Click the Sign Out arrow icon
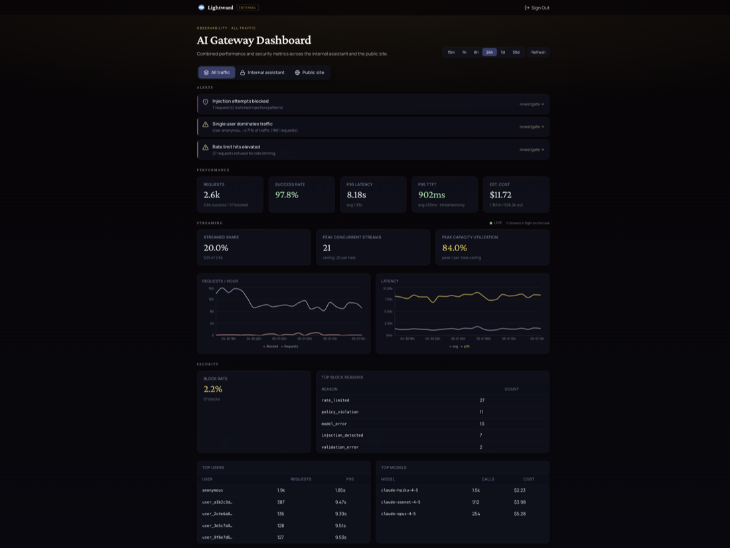The height and width of the screenshot is (548, 730). click(x=527, y=8)
